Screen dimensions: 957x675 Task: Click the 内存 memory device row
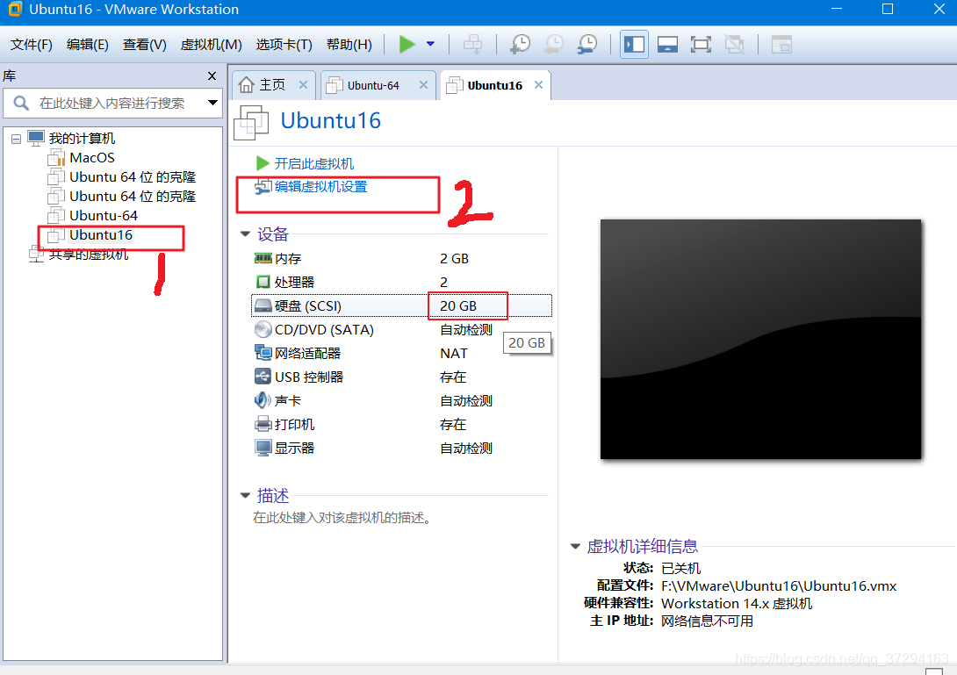[401, 259]
